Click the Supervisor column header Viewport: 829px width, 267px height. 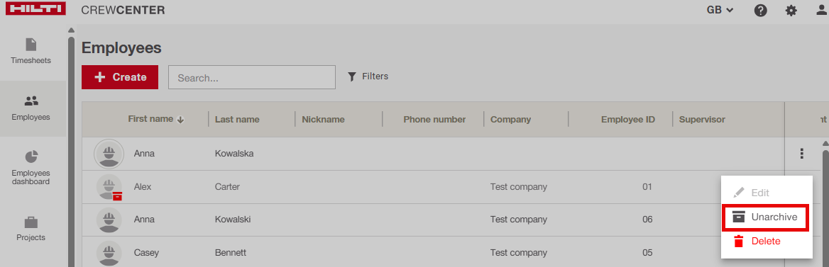pos(701,119)
